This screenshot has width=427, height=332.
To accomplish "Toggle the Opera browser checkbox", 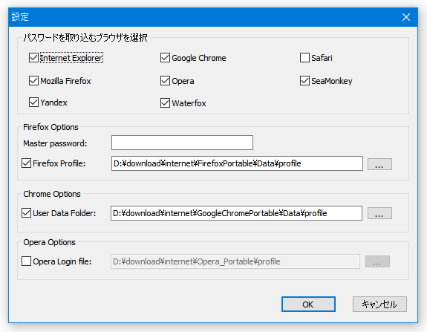I will click(165, 81).
